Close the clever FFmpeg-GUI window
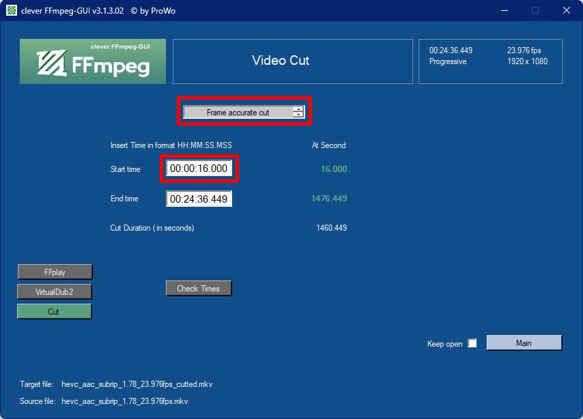This screenshot has height=419, width=583. 566,10
